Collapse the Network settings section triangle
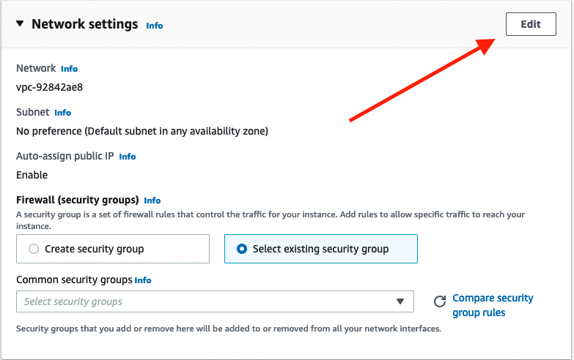 click(x=19, y=24)
